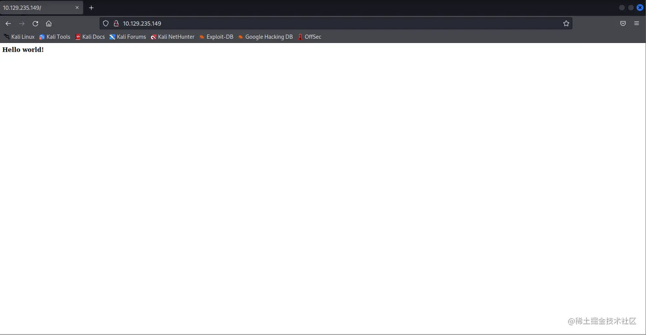
Task: Select the 10.129.235.149/ tab
Action: click(x=41, y=8)
